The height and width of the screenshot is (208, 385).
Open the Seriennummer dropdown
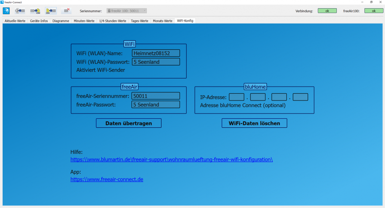[x=127, y=11]
